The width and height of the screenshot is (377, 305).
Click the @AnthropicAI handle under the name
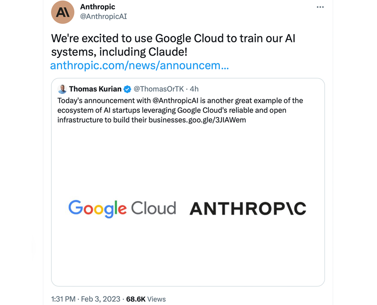[103, 17]
